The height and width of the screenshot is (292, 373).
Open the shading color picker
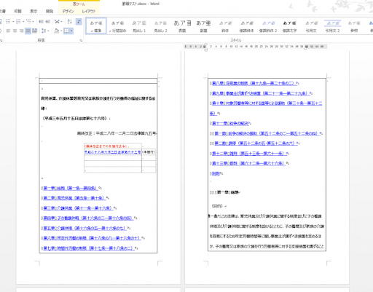(x=58, y=31)
